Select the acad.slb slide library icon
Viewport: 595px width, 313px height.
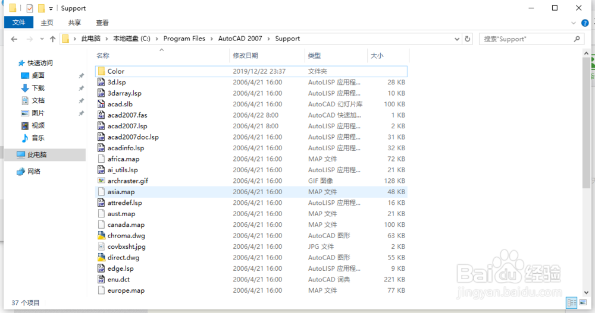click(101, 104)
